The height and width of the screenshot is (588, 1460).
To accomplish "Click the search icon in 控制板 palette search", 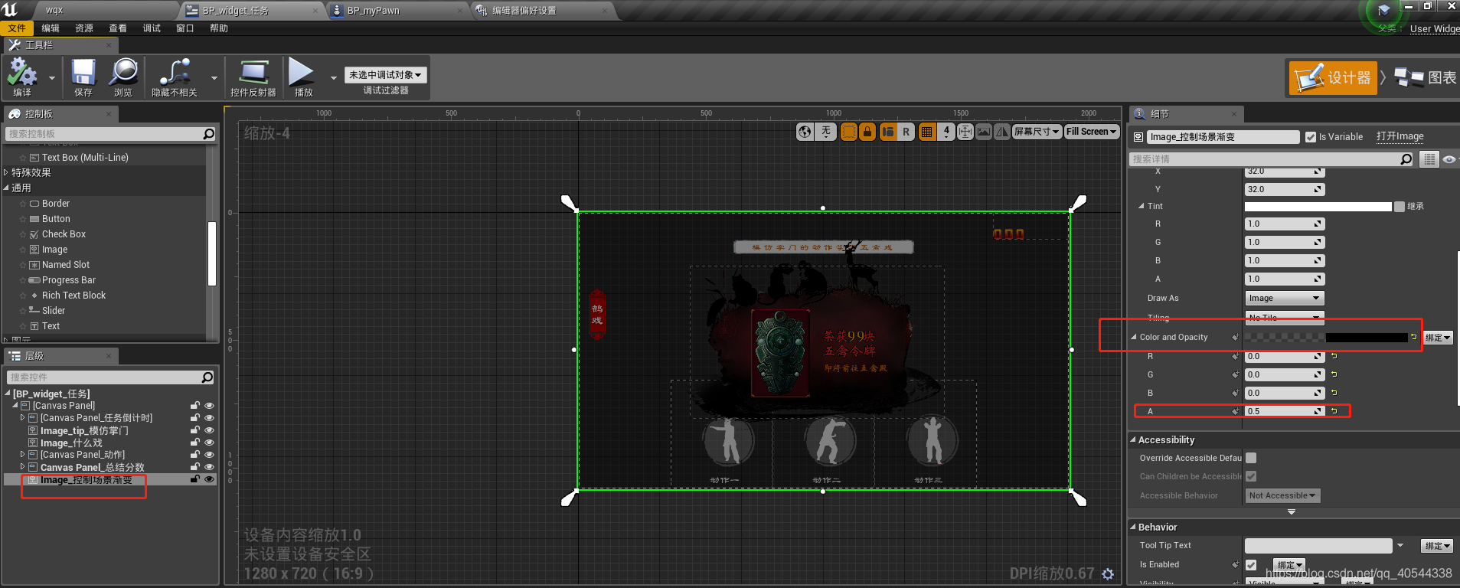I will pos(209,134).
